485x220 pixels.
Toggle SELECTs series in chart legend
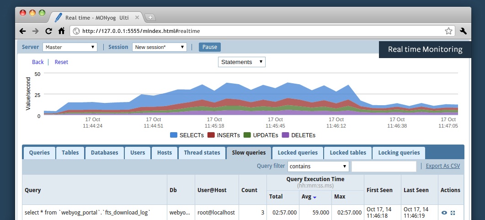coord(187,135)
